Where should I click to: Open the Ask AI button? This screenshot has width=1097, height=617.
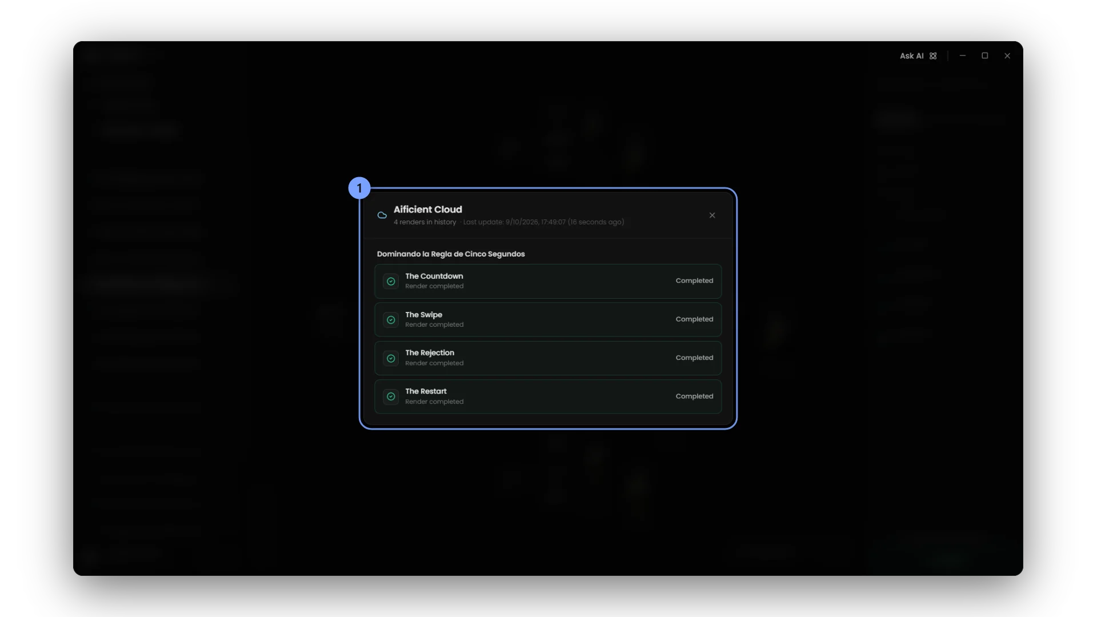[918, 56]
